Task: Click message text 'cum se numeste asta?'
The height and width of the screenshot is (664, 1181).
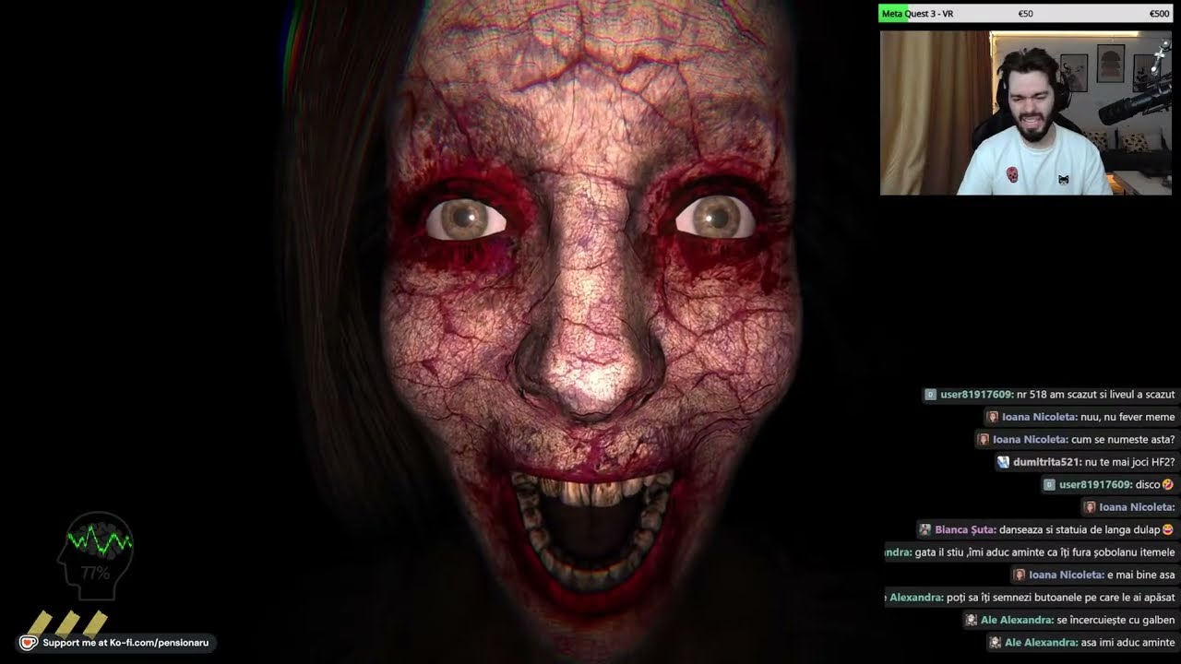Action: click(1123, 440)
